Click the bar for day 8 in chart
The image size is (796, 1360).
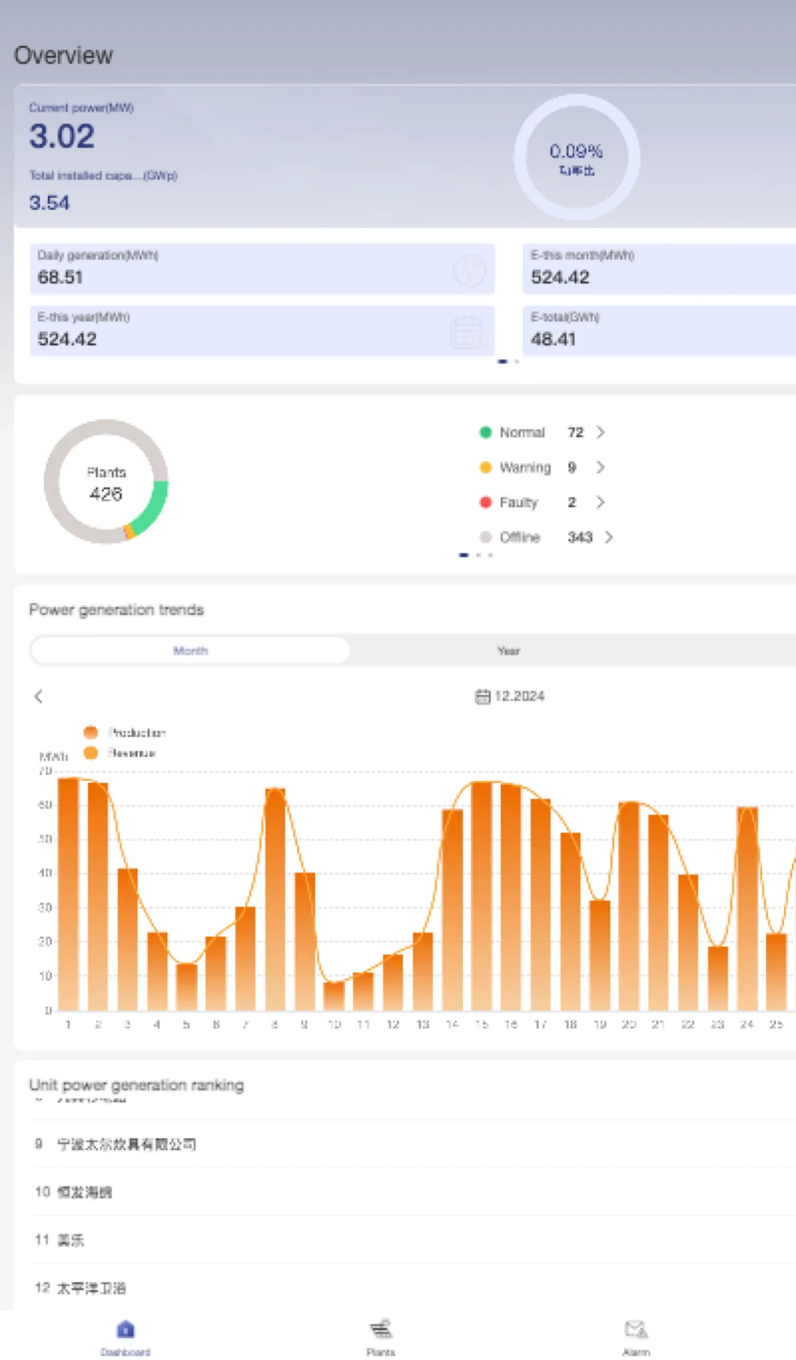(x=275, y=899)
